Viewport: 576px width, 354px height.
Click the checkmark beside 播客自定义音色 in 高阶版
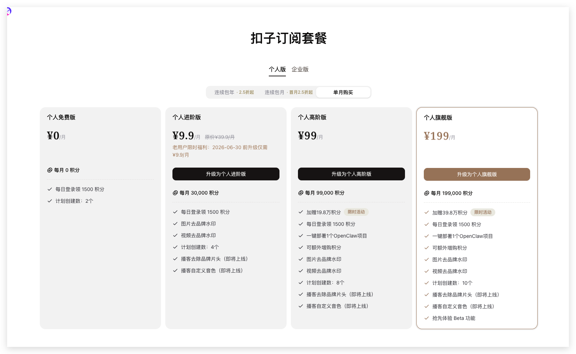tap(301, 306)
